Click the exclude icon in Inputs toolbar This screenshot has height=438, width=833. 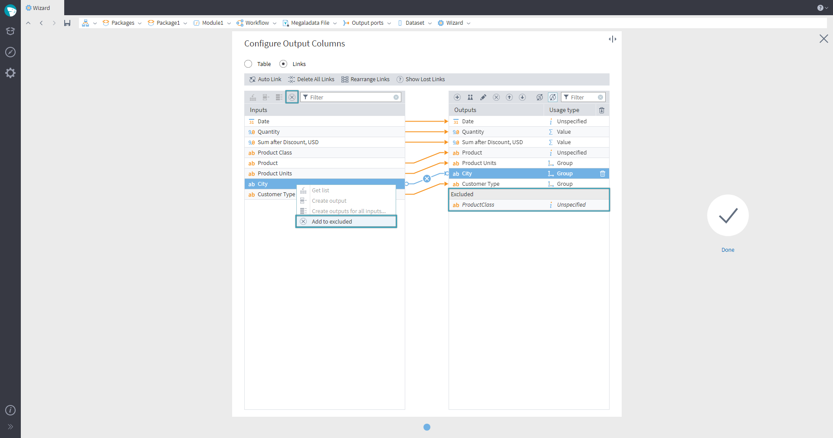coord(292,97)
